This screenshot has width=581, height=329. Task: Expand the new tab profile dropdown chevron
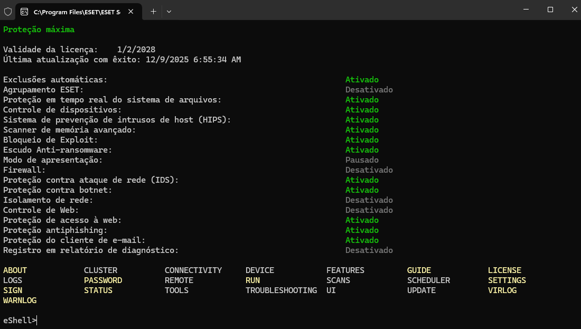click(x=169, y=11)
